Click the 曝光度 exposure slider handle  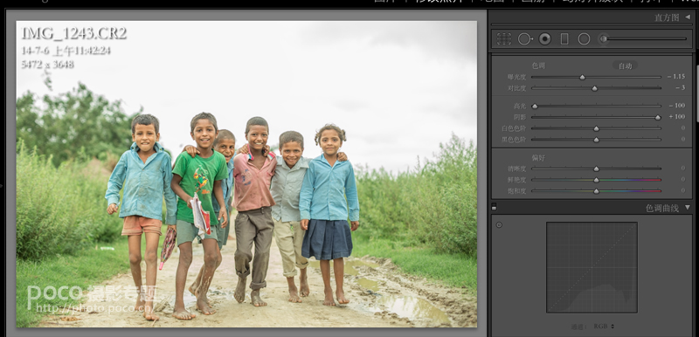pyautogui.click(x=582, y=77)
